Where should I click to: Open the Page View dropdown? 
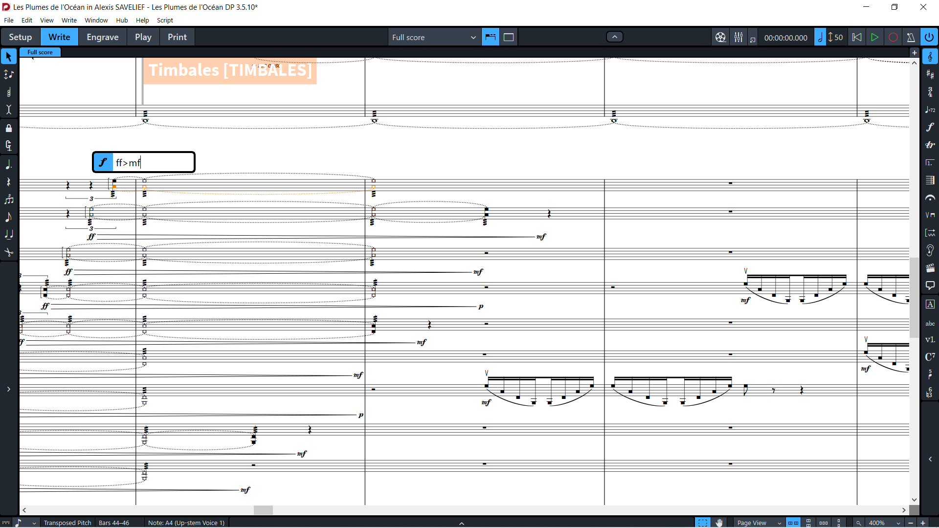(x=759, y=523)
